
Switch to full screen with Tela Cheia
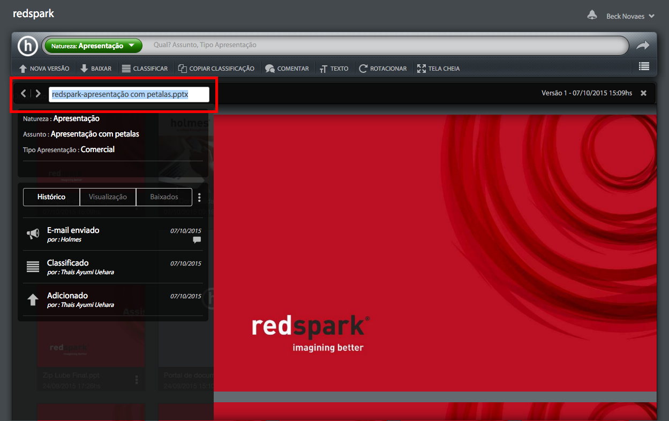[438, 69]
